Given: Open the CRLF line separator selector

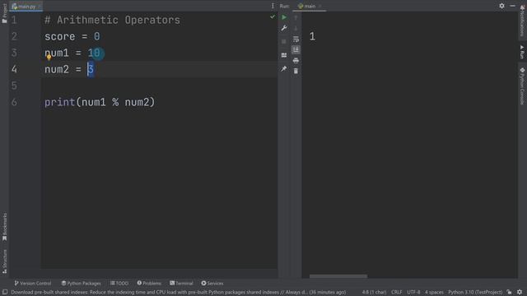Looking at the screenshot, I should [x=396, y=293].
